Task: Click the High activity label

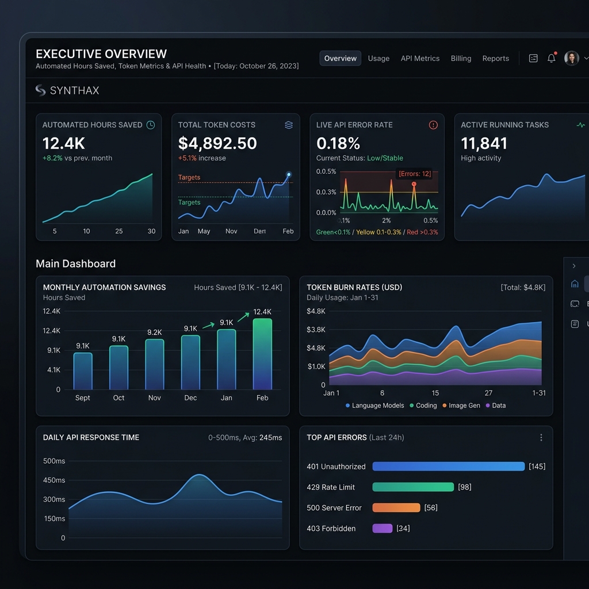Action: (481, 158)
